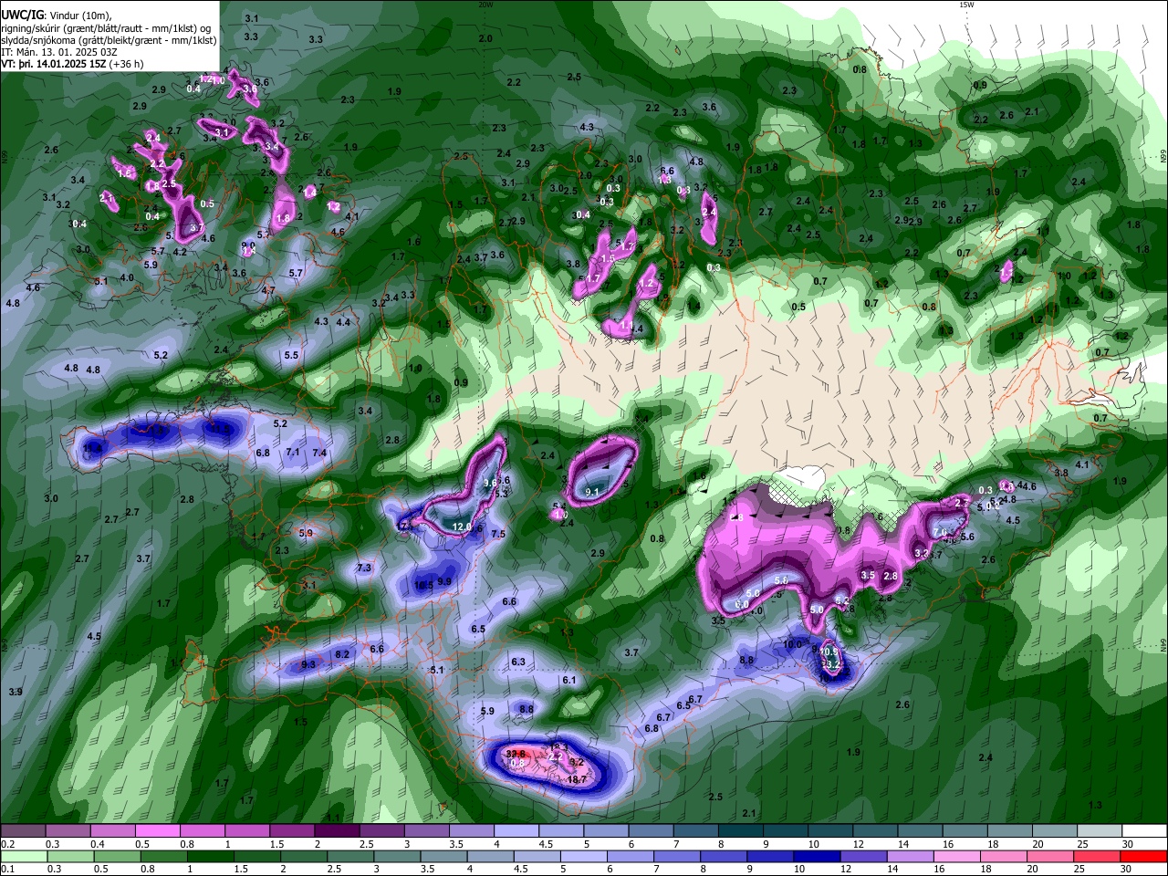Select the bright pink swatch between 0.5 and 0.8 in upper legend
1168x876 pixels.
[158, 831]
